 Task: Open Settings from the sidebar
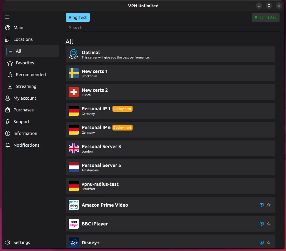[21, 242]
